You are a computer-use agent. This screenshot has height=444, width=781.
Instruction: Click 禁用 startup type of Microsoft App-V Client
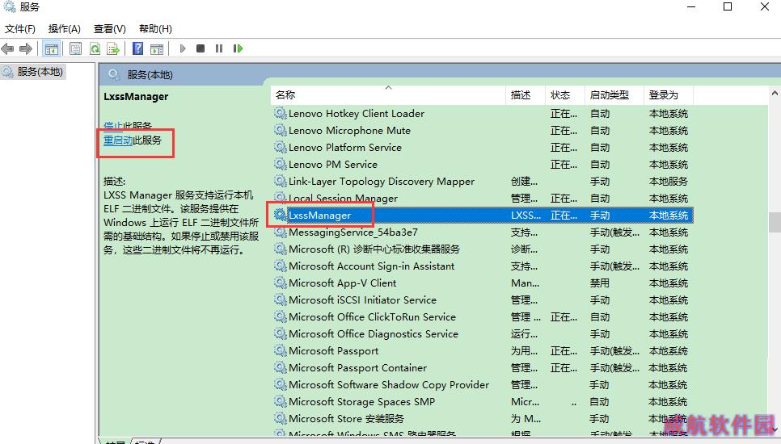point(600,283)
